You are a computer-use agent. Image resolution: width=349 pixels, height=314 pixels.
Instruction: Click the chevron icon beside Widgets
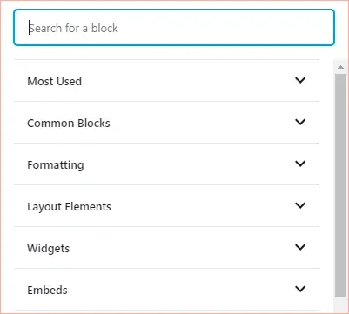coord(300,247)
